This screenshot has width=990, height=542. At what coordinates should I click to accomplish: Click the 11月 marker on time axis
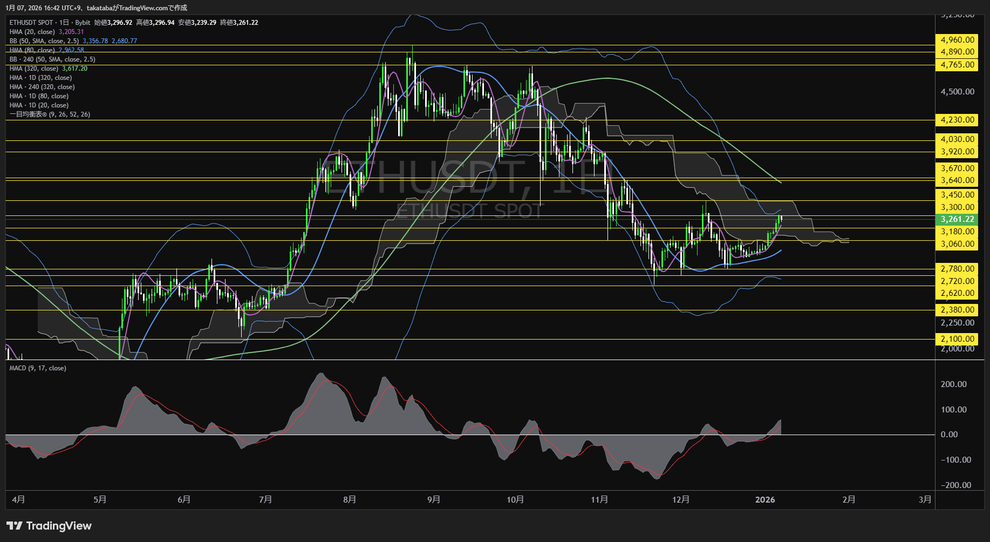pyautogui.click(x=599, y=499)
